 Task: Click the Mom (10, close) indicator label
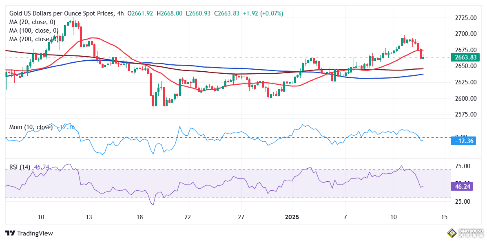(x=31, y=127)
